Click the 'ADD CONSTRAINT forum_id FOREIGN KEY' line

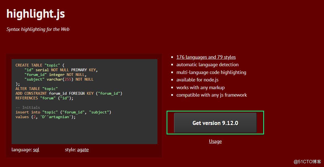(69, 94)
